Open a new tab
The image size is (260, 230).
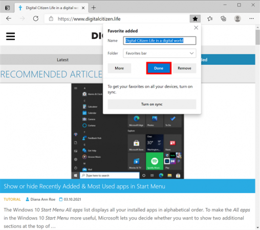point(94,8)
